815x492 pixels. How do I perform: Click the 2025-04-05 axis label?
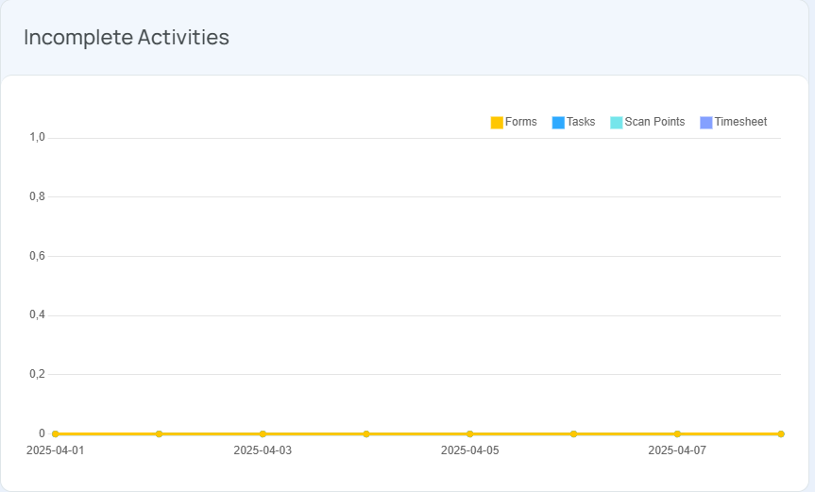470,450
